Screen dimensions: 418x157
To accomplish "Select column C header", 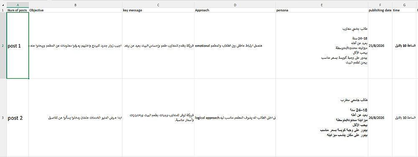I will pyautogui.click(x=158, y=5).
